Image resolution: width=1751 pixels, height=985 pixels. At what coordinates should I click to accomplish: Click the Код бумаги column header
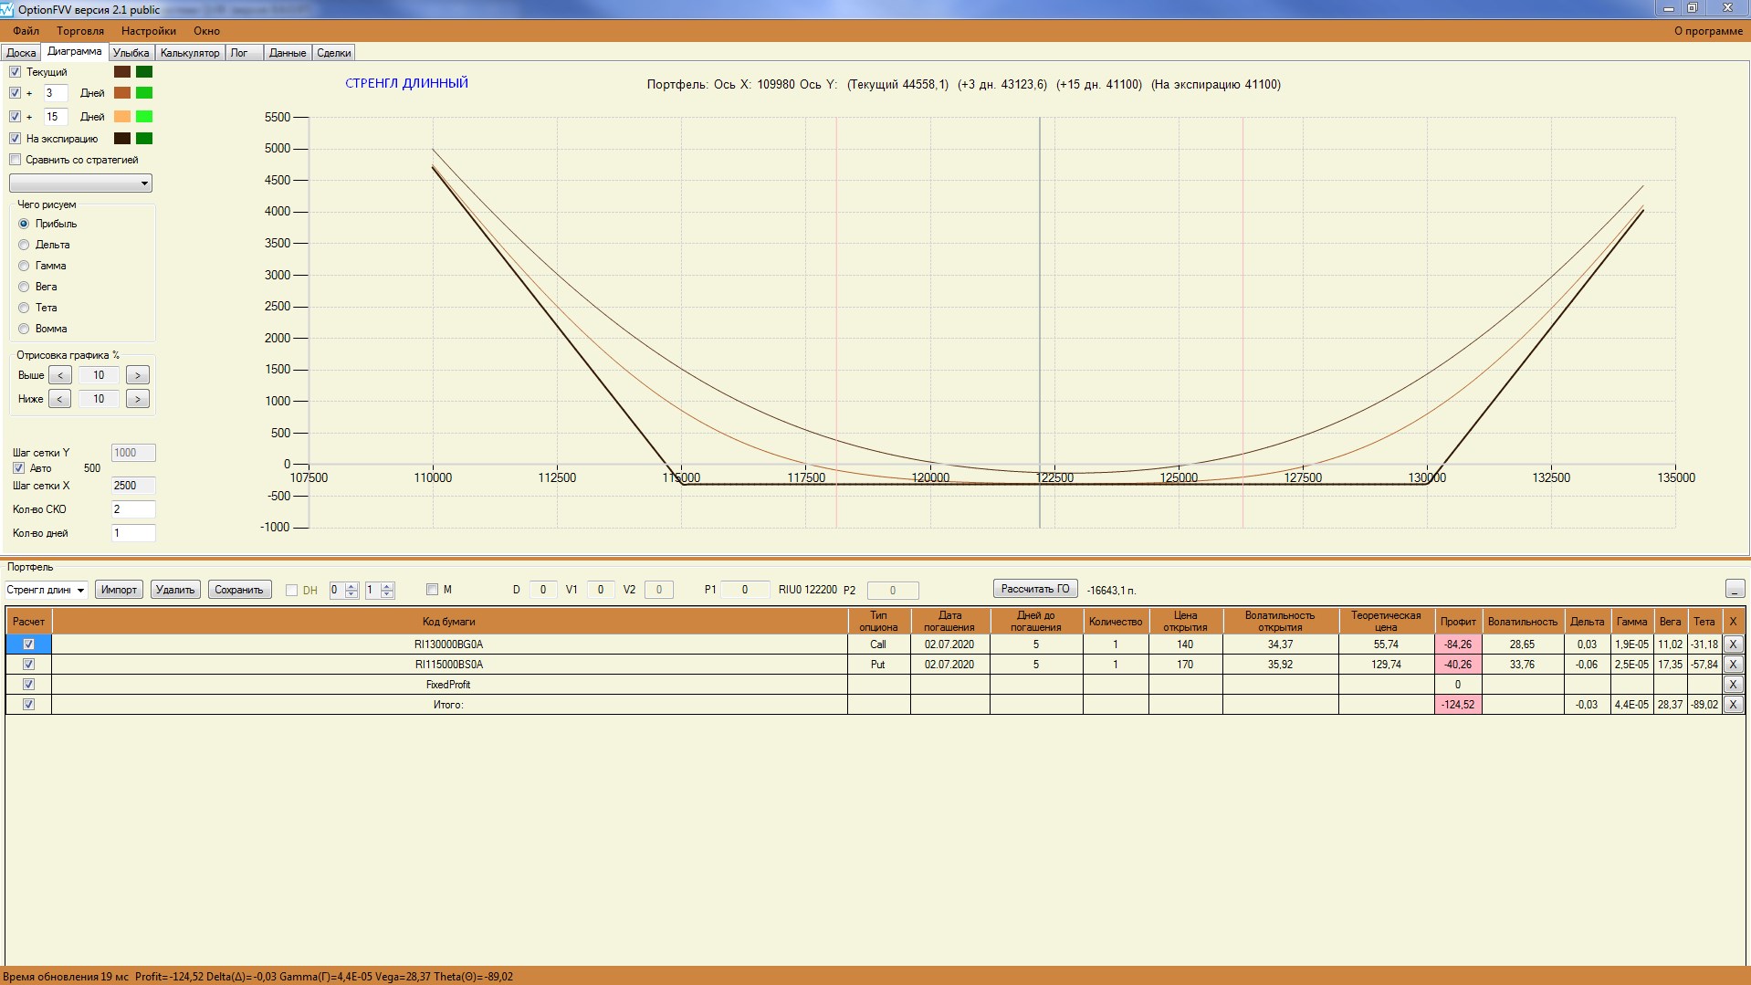pos(449,622)
